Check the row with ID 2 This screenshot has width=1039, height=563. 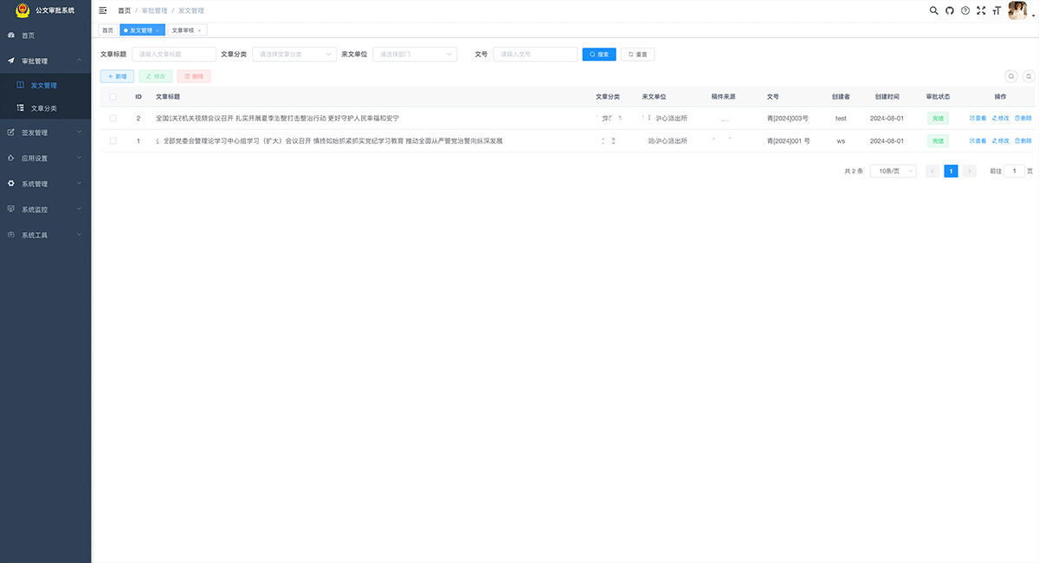coord(113,118)
